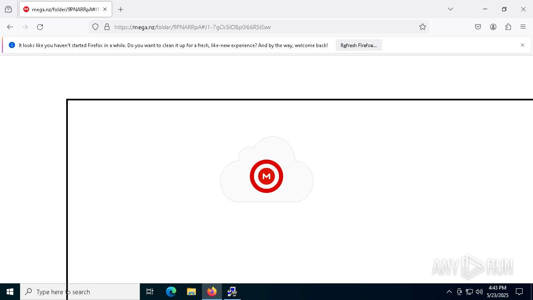Image resolution: width=533 pixels, height=300 pixels.
Task: Click the info icon in notification bar
Action: click(12, 45)
